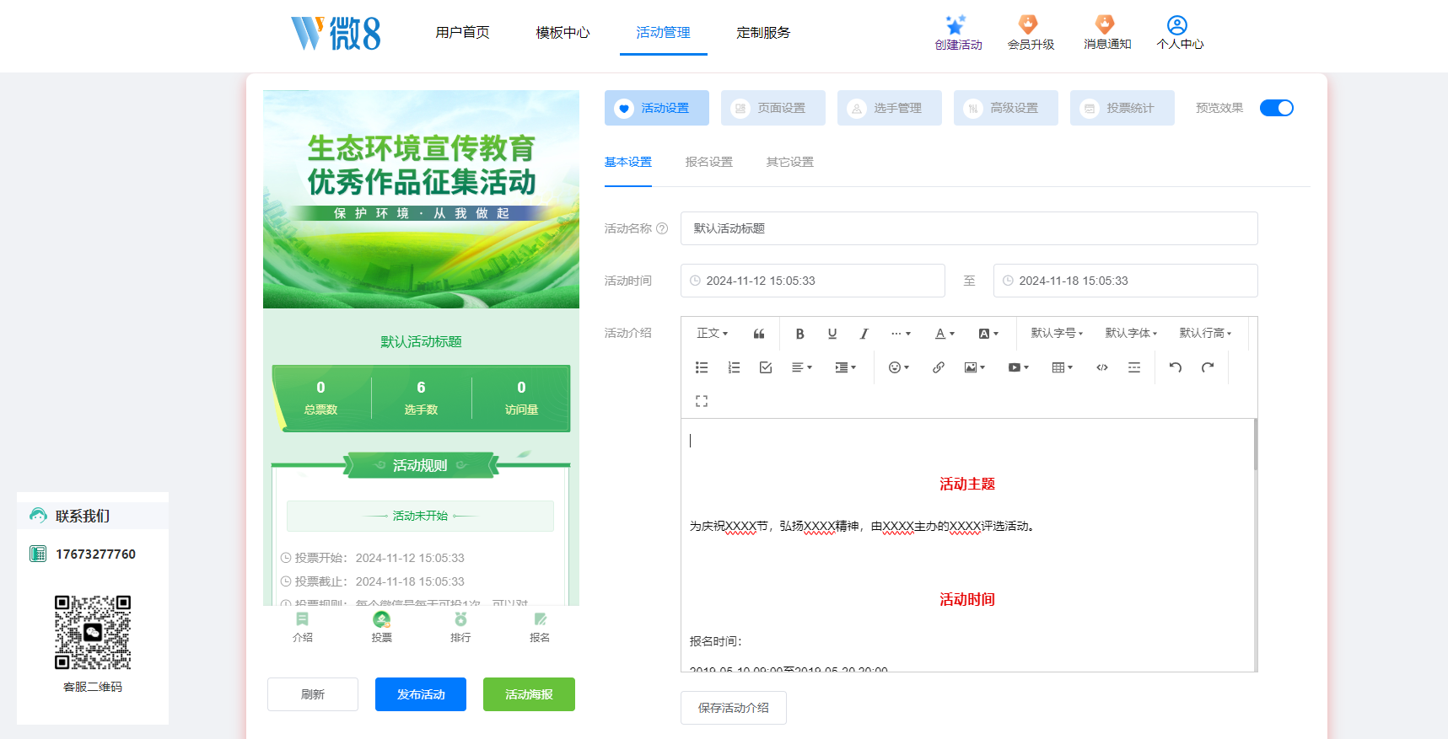Screen dimensions: 1448x739
Task: Click the blockquote icon in editor toolbar
Action: click(759, 334)
